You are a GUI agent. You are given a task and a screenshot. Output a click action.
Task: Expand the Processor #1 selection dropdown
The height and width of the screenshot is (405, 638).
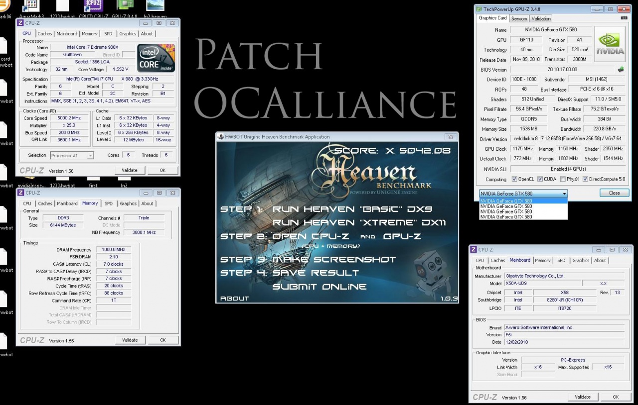point(90,156)
